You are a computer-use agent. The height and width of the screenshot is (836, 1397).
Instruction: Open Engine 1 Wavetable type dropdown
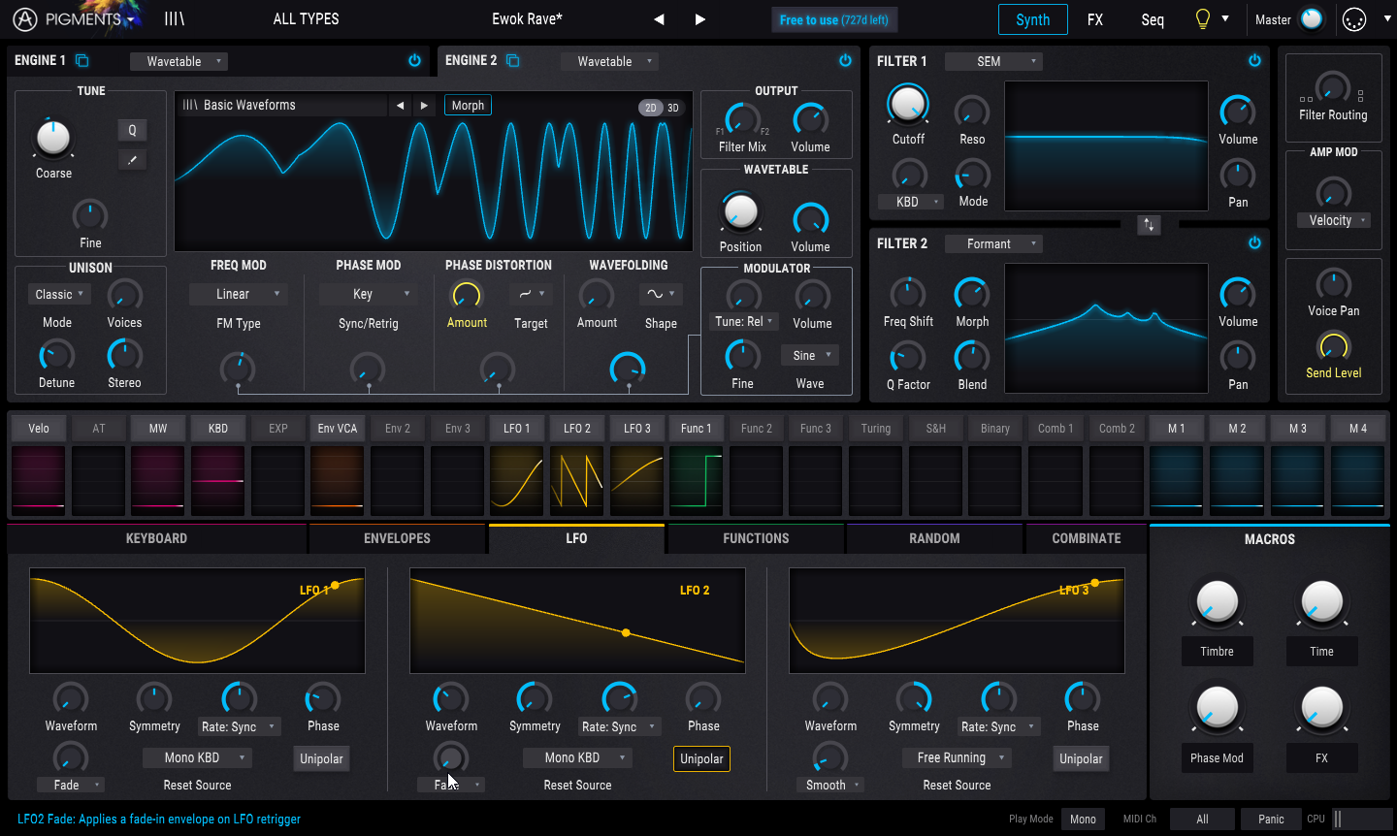tap(179, 61)
